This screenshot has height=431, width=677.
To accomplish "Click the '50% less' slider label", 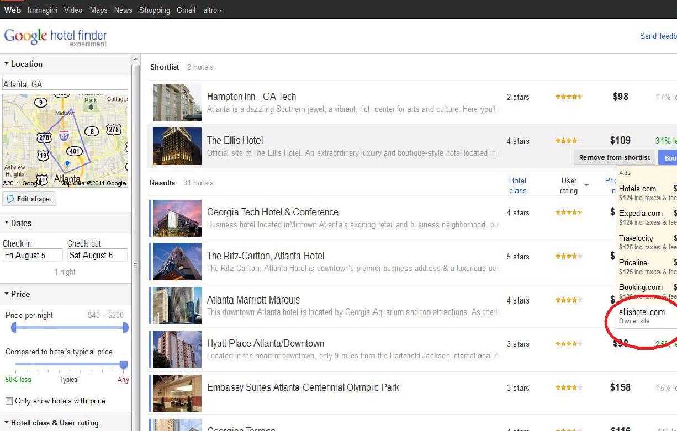I will coord(18,380).
